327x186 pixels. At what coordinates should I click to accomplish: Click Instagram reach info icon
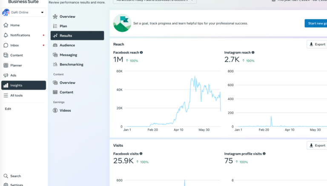point(252,53)
